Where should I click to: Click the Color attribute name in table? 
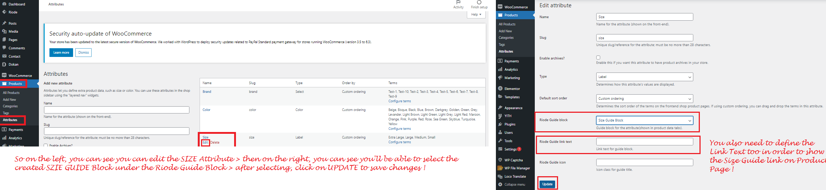[206, 110]
